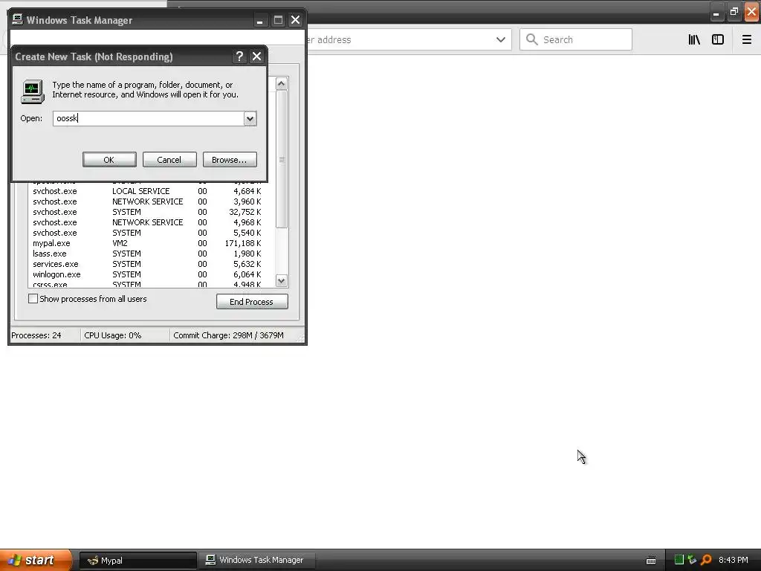Click the search magnifier icon in browser

pos(532,39)
